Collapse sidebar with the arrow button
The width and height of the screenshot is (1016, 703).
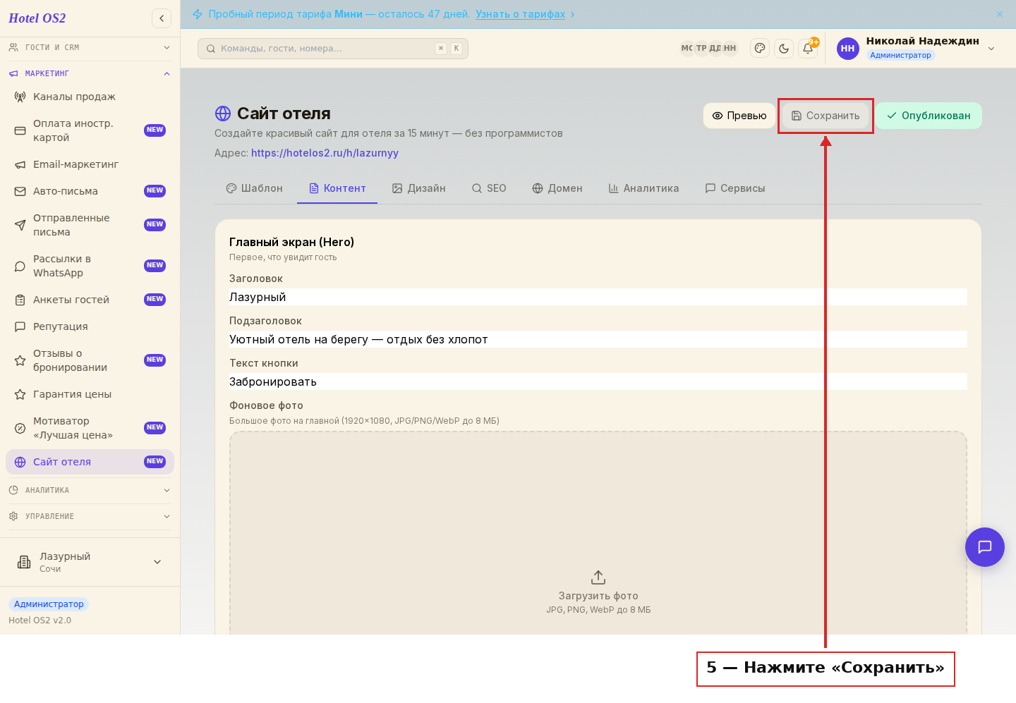click(x=162, y=18)
